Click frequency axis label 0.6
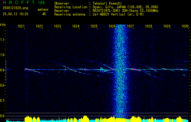191x122 pixels. [x=2, y=116]
